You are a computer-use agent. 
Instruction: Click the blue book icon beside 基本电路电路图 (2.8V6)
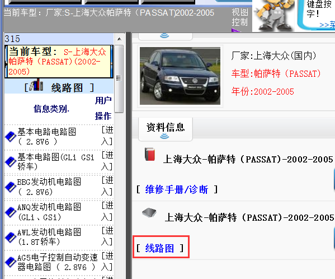click(11, 137)
